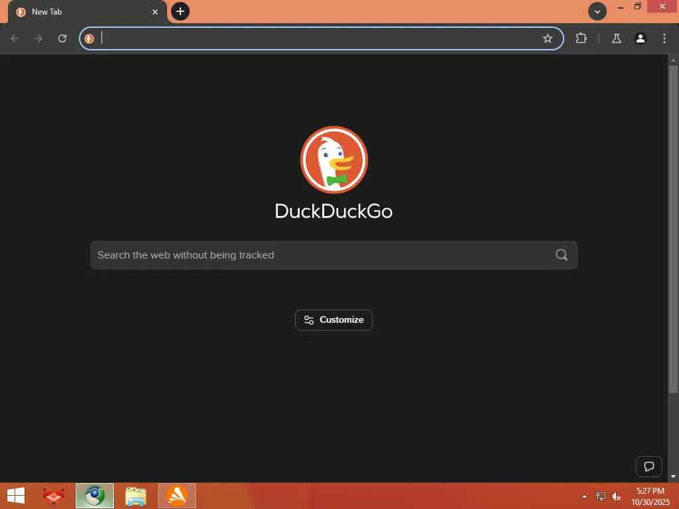The image size is (679, 509).
Task: Open the Chrome Labs flask icon
Action: 616,38
